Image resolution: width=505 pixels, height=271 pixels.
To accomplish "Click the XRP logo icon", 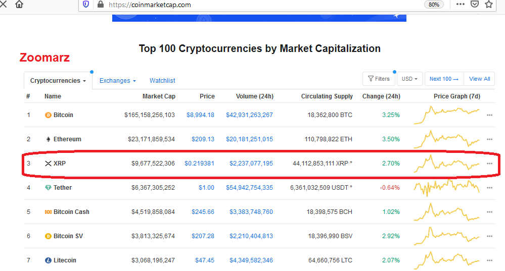I will click(48, 164).
